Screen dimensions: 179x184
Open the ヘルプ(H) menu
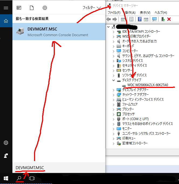coord(161,13)
